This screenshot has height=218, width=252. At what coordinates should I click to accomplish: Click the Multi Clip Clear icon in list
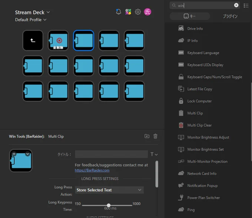(181, 125)
